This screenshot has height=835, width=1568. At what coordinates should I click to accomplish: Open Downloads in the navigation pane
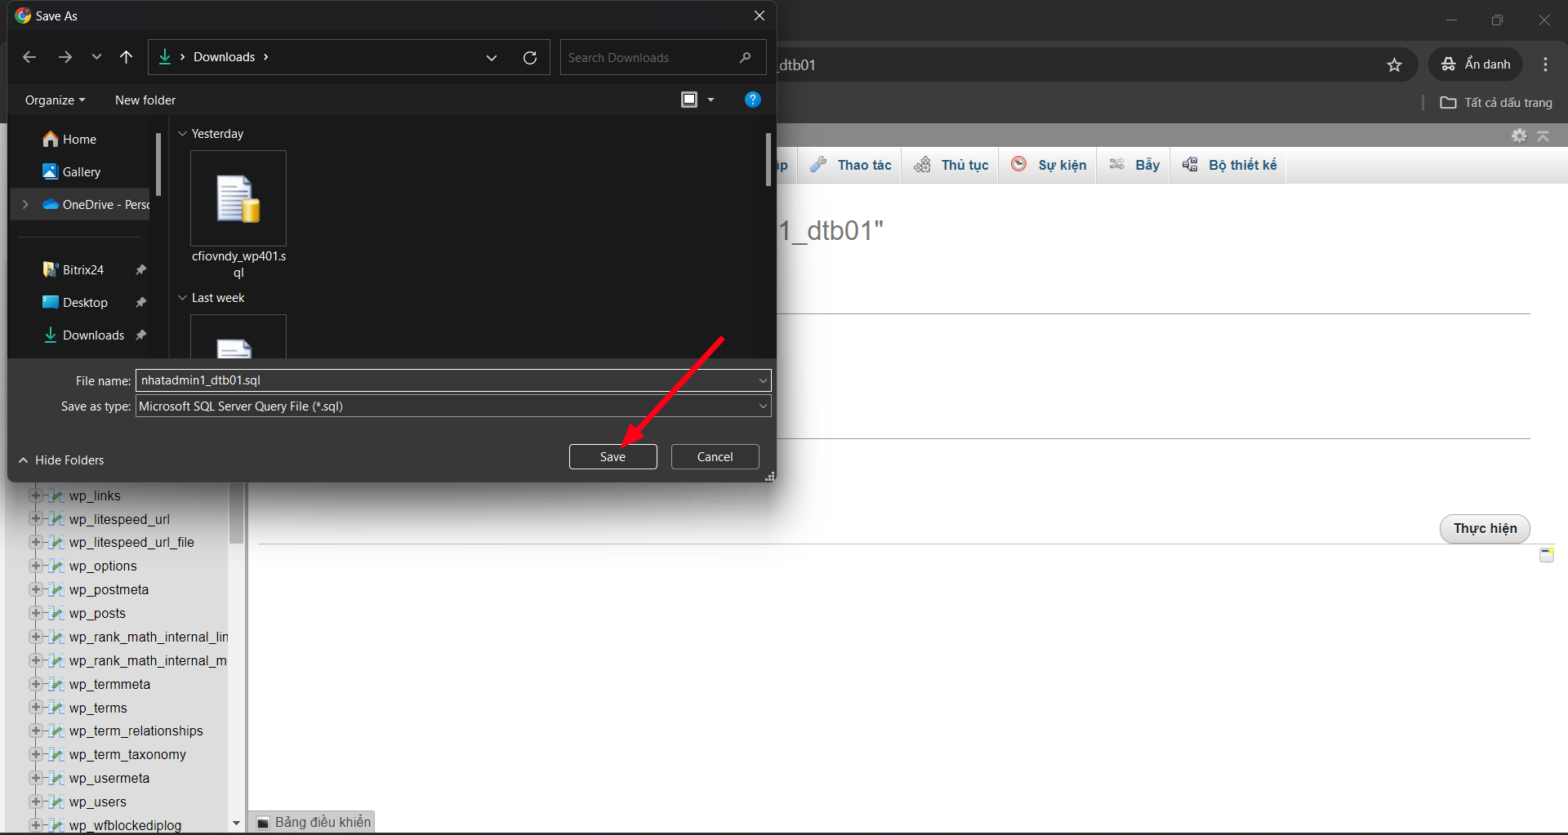point(93,335)
